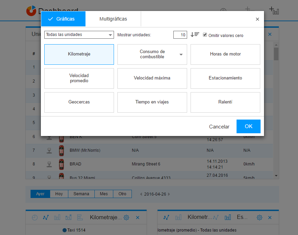
Task: Click the Dashboard logo icon
Action: click(31, 11)
